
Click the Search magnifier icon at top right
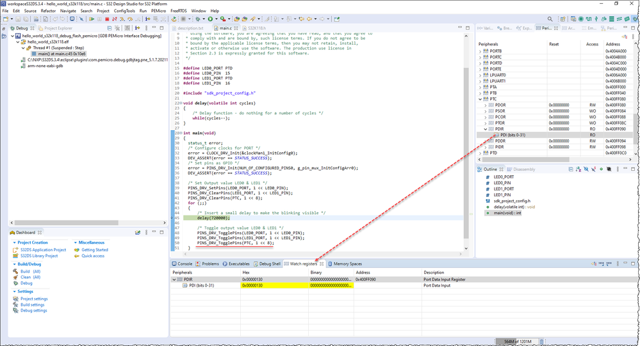tap(550, 19)
